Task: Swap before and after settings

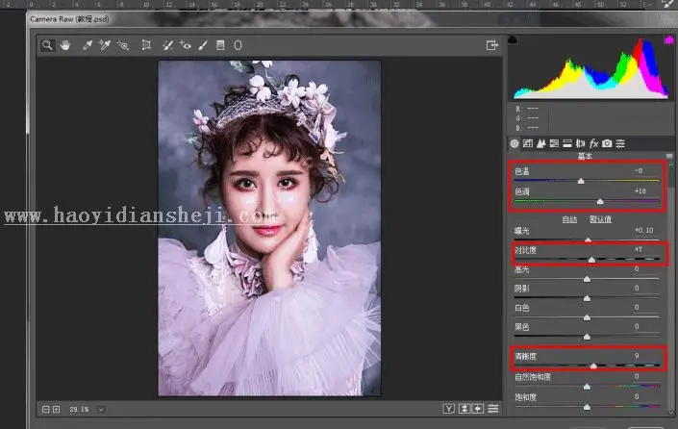Action: (x=465, y=409)
